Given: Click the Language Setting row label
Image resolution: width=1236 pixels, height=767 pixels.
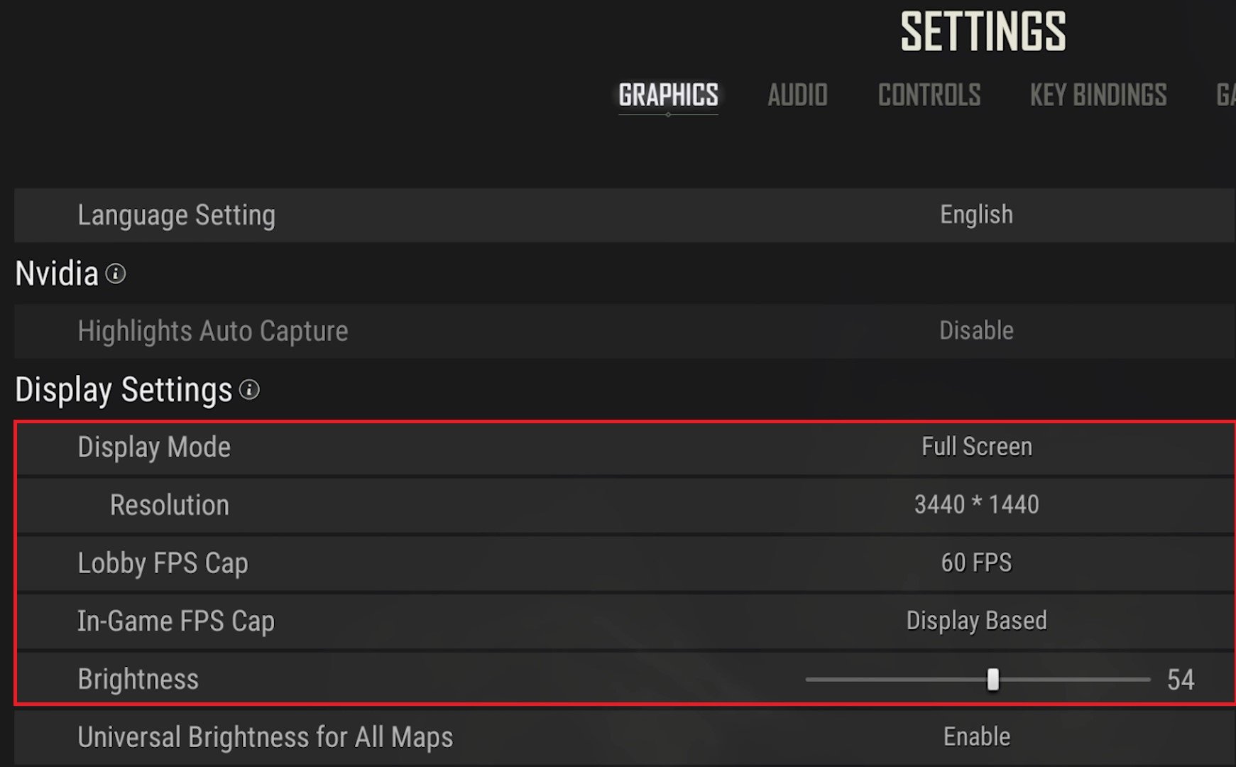Looking at the screenshot, I should click(176, 215).
